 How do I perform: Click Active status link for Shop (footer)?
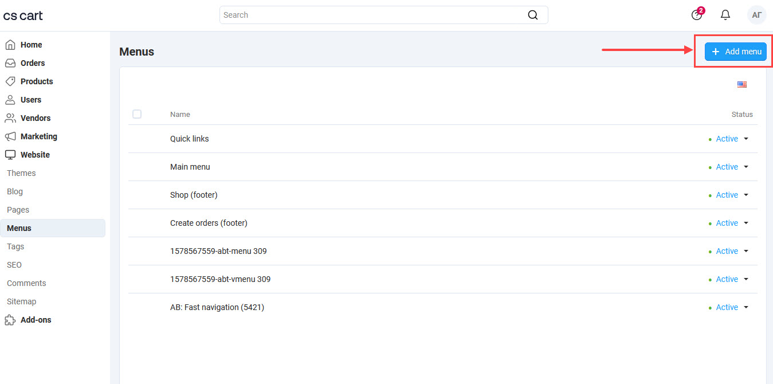click(x=727, y=195)
